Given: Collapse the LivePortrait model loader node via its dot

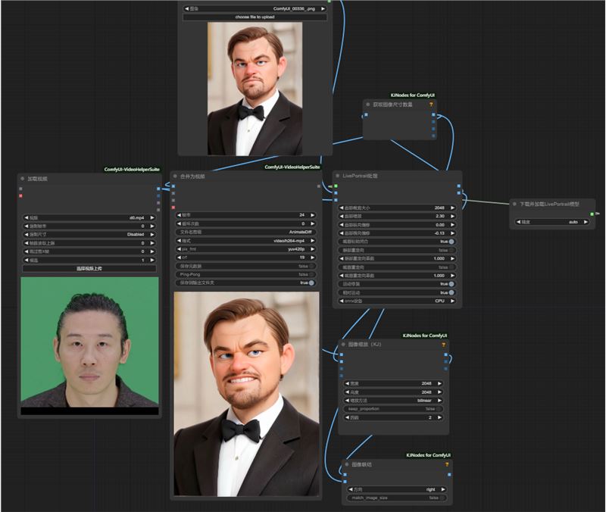Looking at the screenshot, I should click(x=514, y=204).
